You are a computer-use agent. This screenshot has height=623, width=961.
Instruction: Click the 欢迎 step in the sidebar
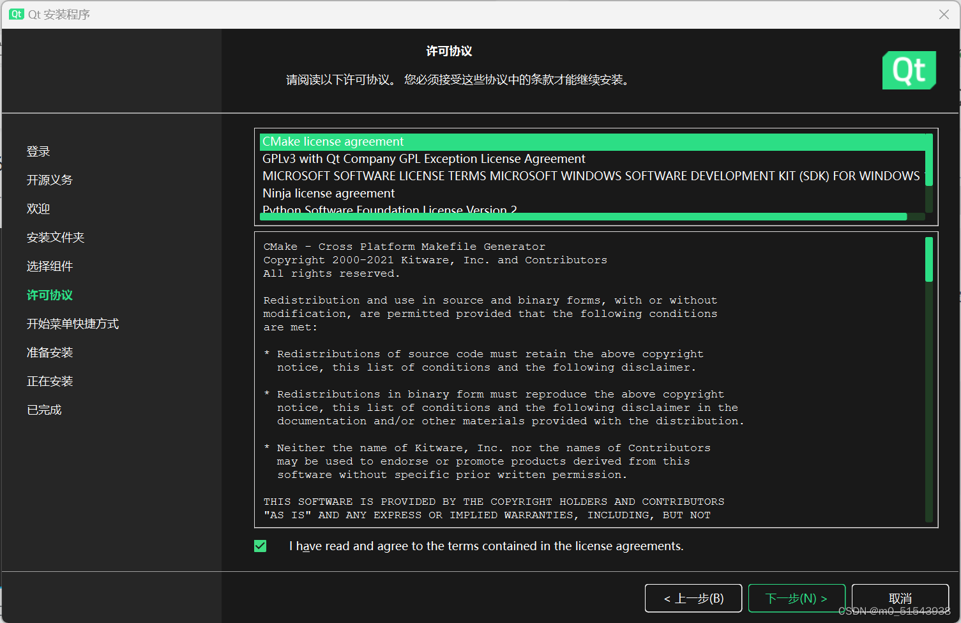[x=38, y=209]
